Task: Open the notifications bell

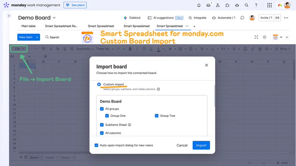Action: point(199,5)
